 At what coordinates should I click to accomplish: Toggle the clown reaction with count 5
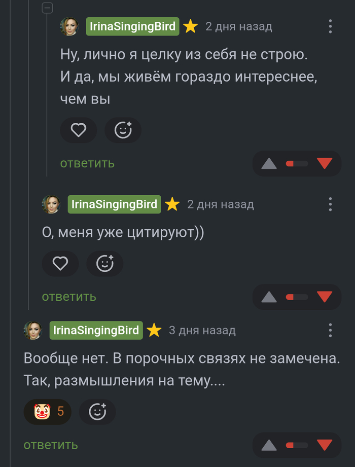pos(48,412)
